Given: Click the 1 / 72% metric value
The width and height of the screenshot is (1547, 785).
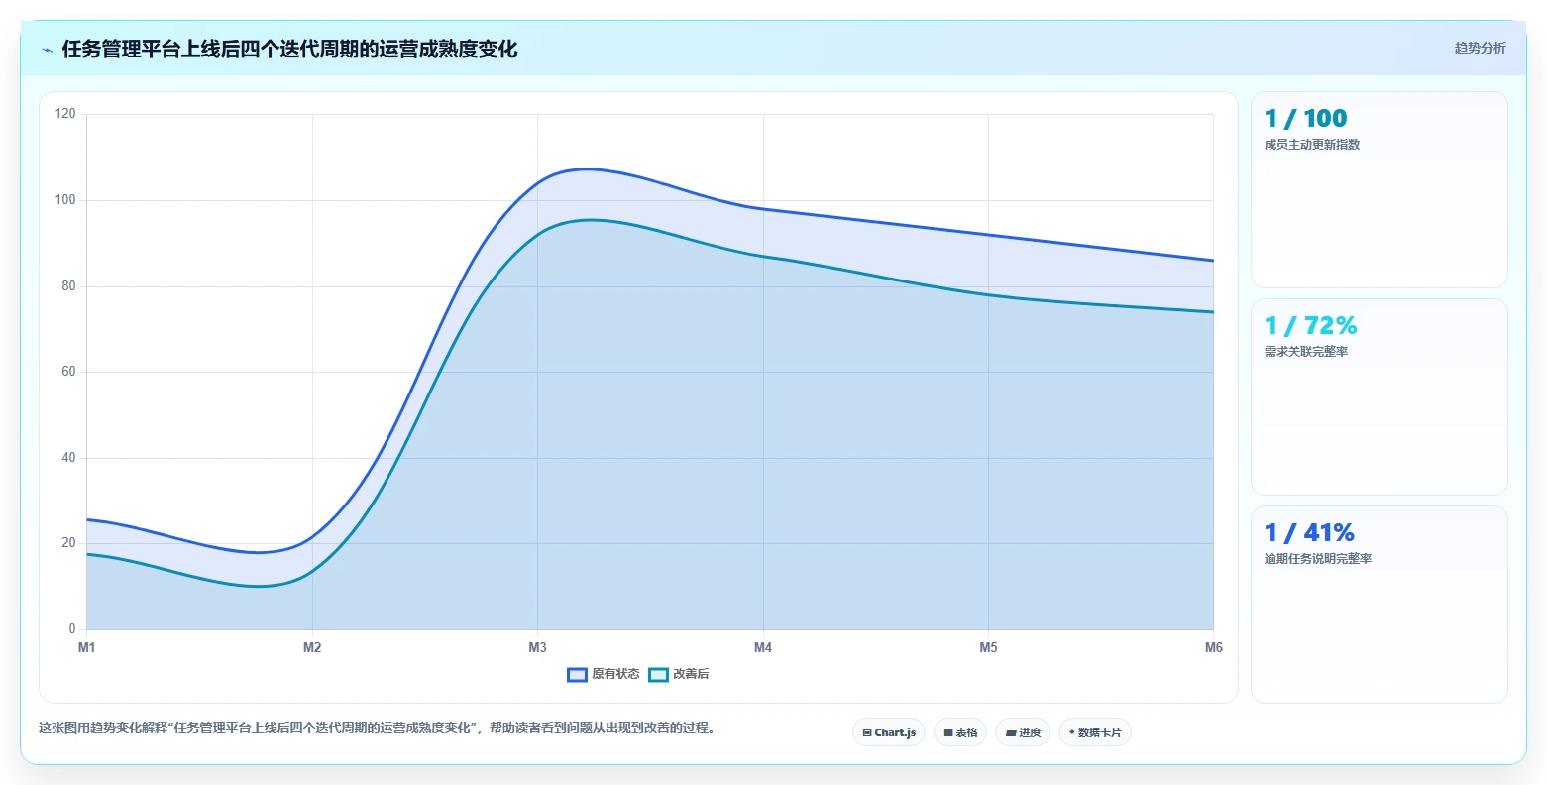Looking at the screenshot, I should (1310, 326).
